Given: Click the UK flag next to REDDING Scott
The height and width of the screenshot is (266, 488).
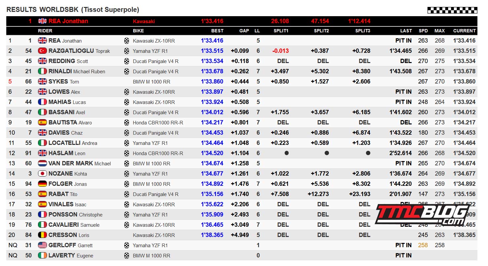Looking at the screenshot, I should [x=42, y=61].
